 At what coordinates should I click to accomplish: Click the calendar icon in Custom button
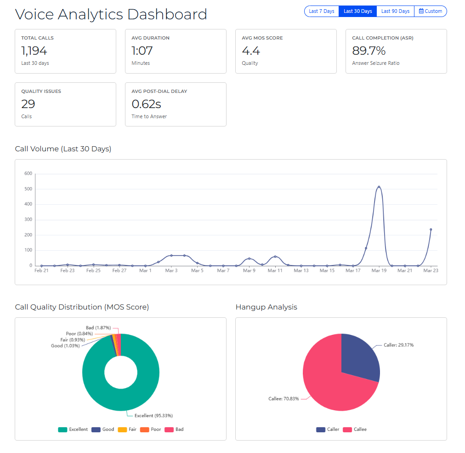[421, 11]
